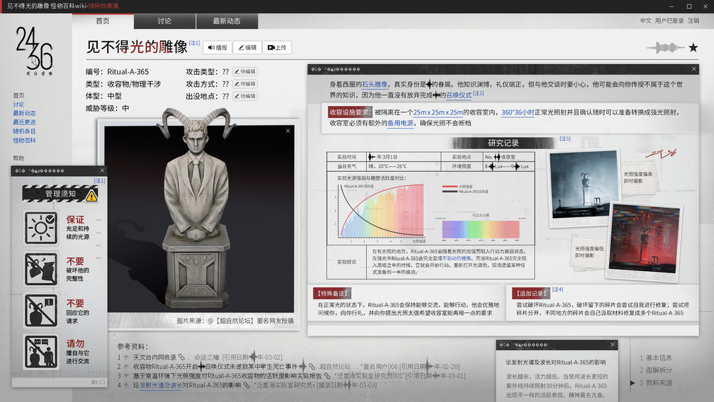Viewport: 714px width, 402px height.
Task: Click the sun light-source notice icon
Action: point(41,227)
